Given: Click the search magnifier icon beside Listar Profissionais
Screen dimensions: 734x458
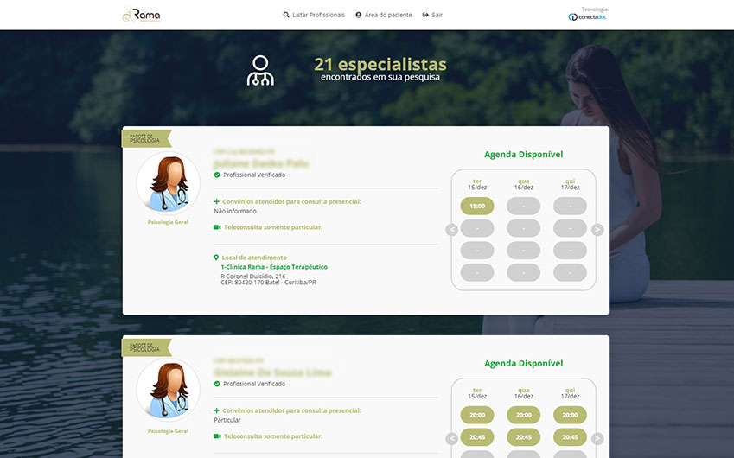Looking at the screenshot, I should tap(286, 15).
